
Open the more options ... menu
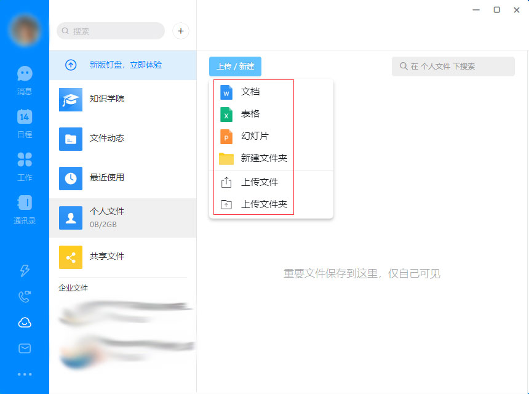click(x=24, y=374)
